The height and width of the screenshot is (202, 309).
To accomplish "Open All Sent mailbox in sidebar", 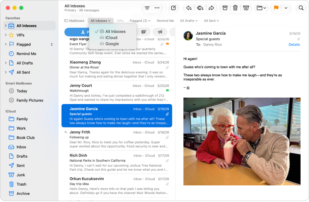I will [x=30, y=72].
